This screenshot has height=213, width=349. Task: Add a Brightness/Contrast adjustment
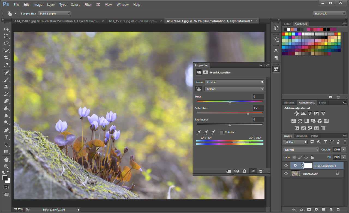[x=297, y=114]
